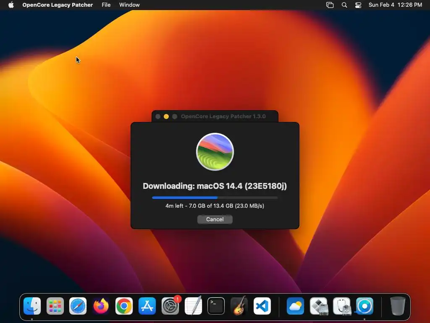The image size is (430, 323).
Task: Open the OpenCore Legacy Patcher app menu
Action: [58, 5]
